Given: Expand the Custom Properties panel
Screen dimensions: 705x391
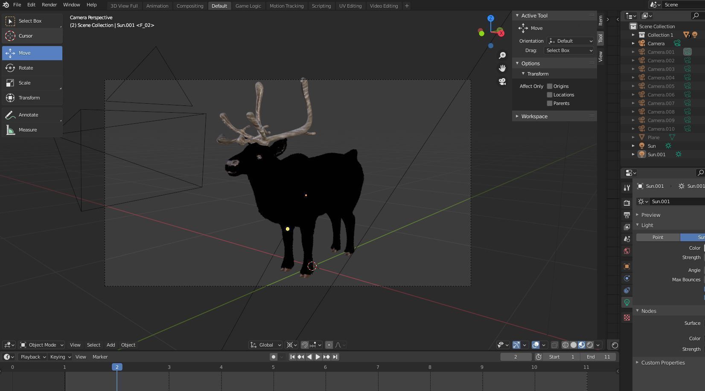Looking at the screenshot, I should click(x=663, y=362).
